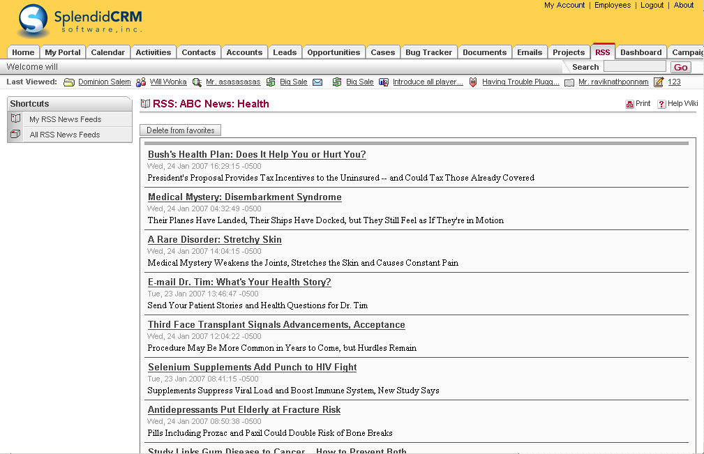
Task: Open the Opportunities tab
Action: (334, 52)
